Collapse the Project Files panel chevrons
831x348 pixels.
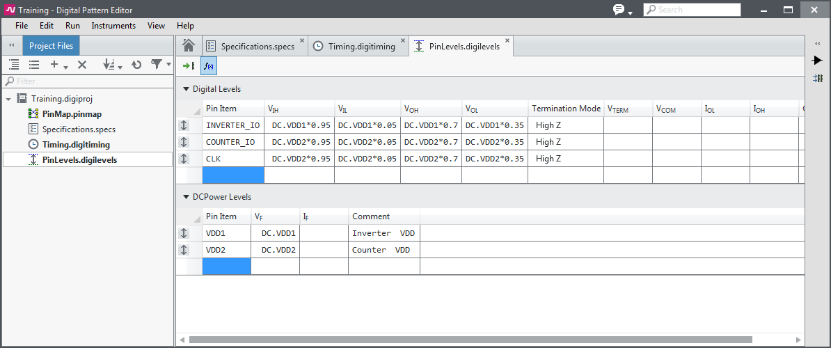[12, 45]
